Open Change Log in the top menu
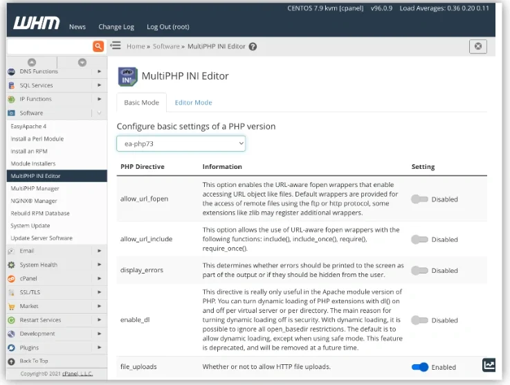The height and width of the screenshot is (385, 510). click(x=116, y=27)
